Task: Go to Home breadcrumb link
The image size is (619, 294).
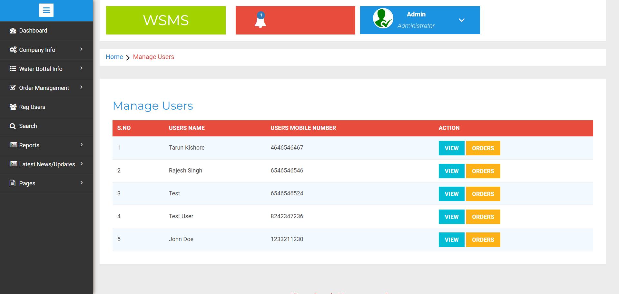Action: click(114, 57)
